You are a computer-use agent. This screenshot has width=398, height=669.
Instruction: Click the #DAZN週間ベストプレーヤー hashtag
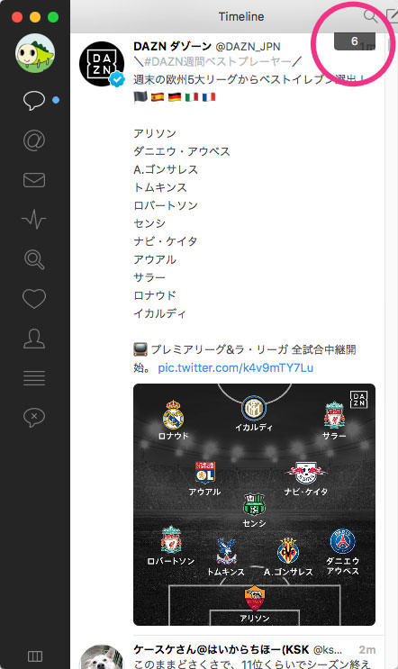(x=217, y=61)
